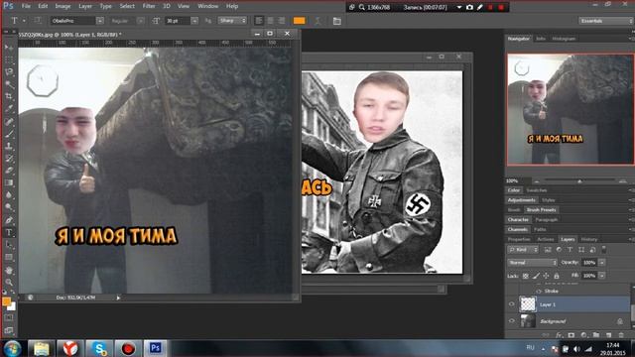The image size is (635, 357).
Task: Switch layer filtering on or off
Action: click(604, 249)
